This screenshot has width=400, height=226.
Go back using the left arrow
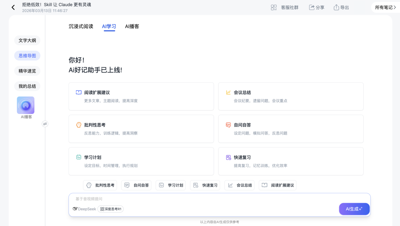click(13, 7)
